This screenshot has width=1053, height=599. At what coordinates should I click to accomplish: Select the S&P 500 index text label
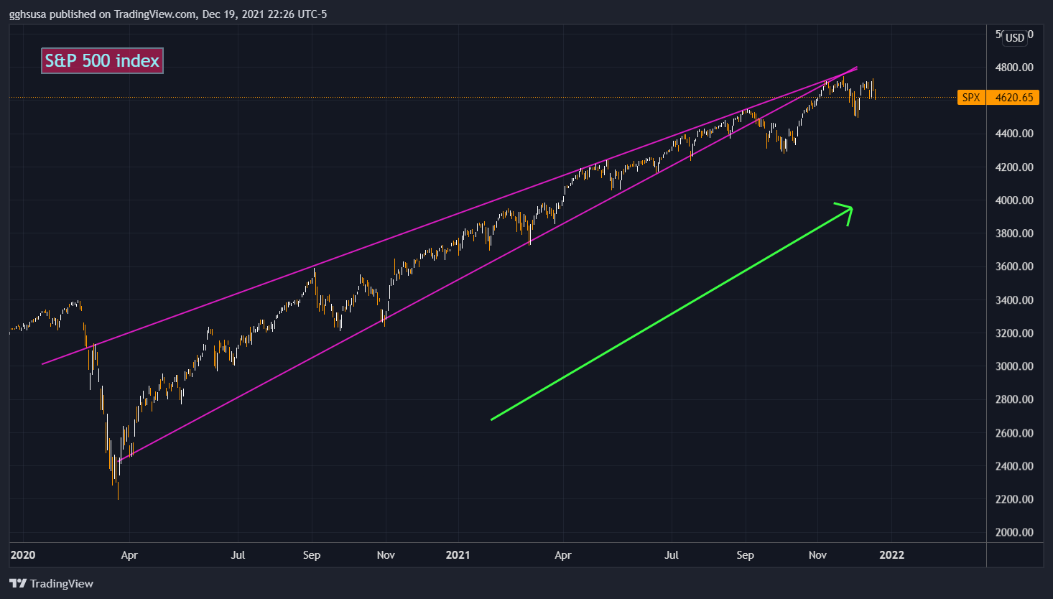tap(102, 61)
